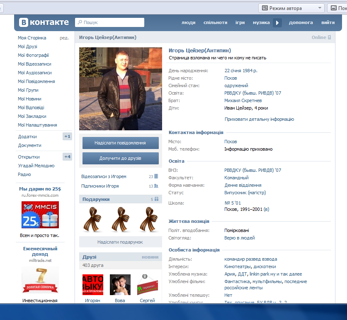Viewport: 347px width, 320px height.
Task: Click the music play arrow button in header
Action: pyautogui.click(x=277, y=22)
